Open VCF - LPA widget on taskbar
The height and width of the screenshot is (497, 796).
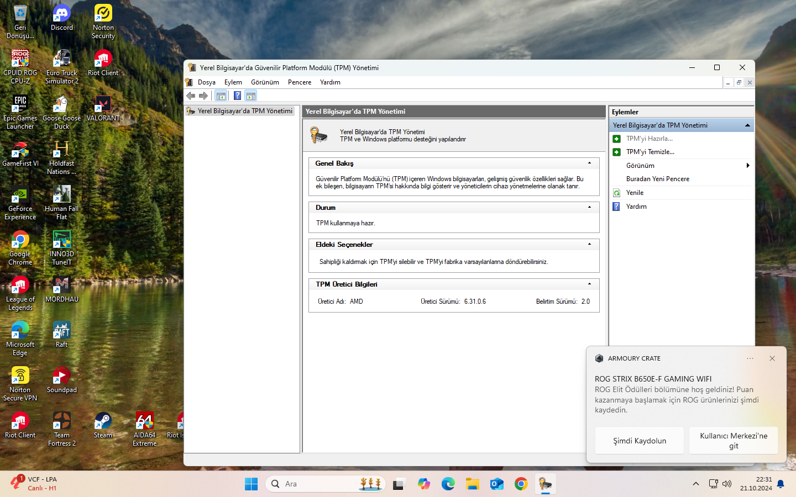pyautogui.click(x=34, y=484)
